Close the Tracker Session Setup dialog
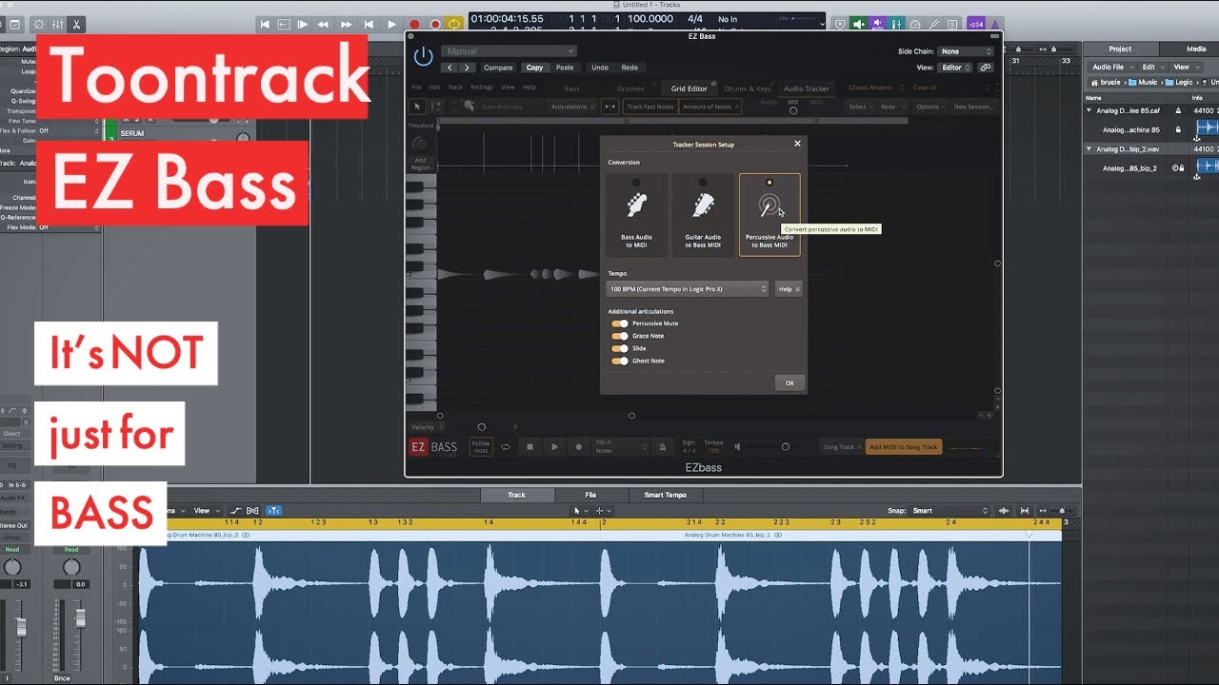The width and height of the screenshot is (1219, 685). [x=797, y=144]
